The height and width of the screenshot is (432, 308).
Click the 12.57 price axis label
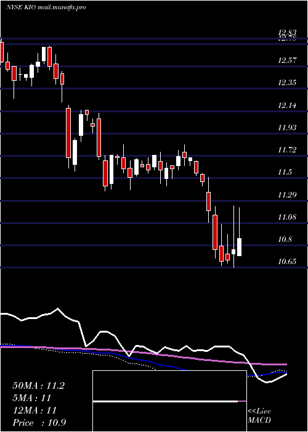pos(287,60)
